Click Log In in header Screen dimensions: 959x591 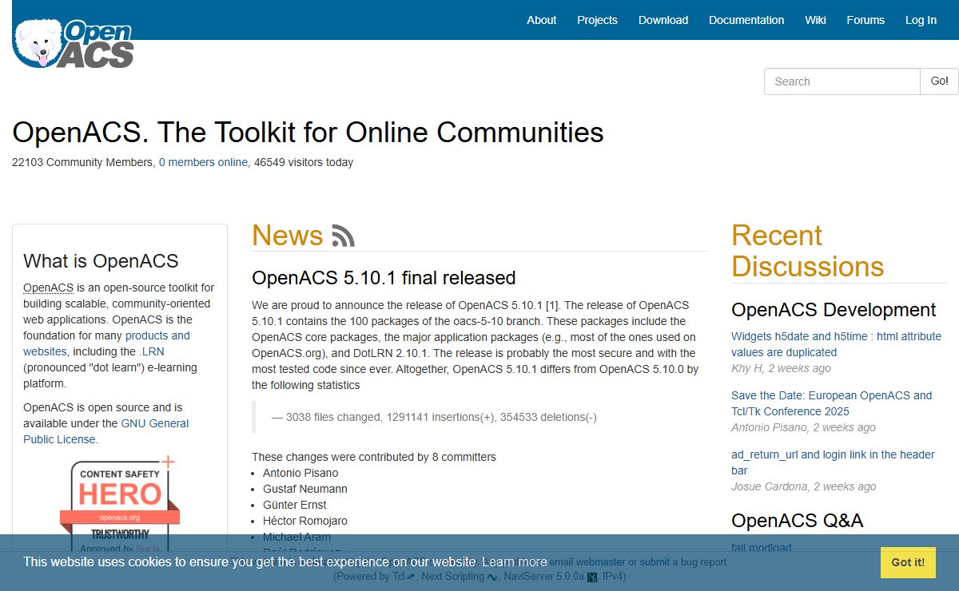(921, 20)
